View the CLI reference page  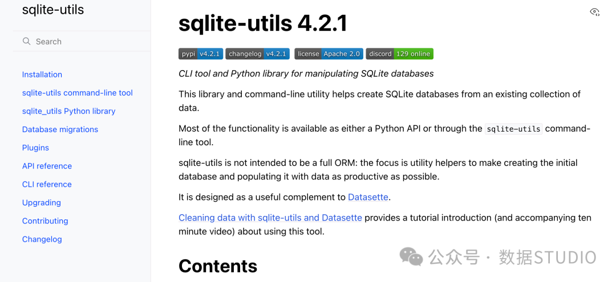47,185
